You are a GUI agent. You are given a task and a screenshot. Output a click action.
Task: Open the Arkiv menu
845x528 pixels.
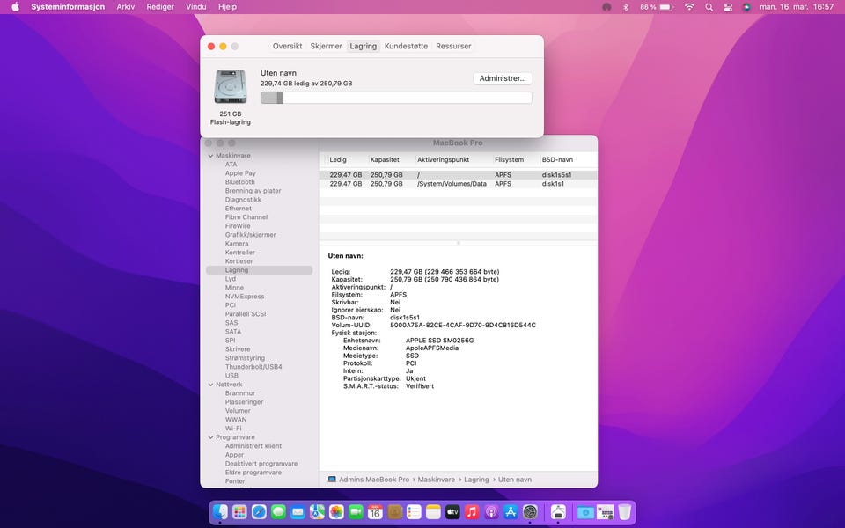point(126,7)
